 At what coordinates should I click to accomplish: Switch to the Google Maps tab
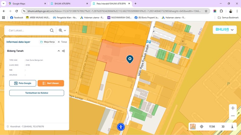click(27, 4)
